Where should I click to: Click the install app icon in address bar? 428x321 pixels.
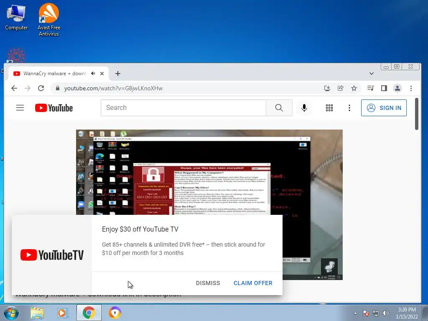click(x=327, y=88)
